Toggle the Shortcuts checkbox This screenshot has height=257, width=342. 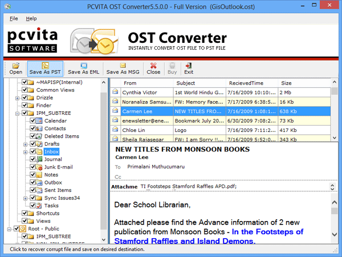pyautogui.click(x=25, y=213)
